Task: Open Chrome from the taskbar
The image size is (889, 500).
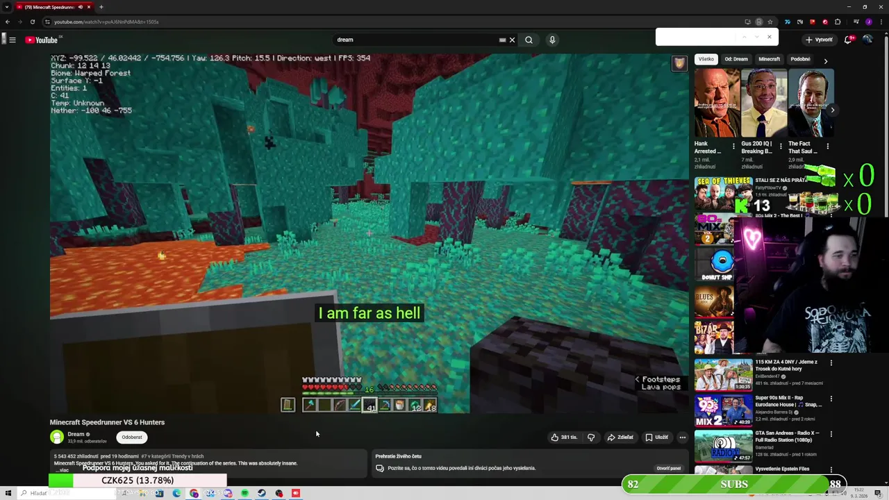Action: point(194,493)
